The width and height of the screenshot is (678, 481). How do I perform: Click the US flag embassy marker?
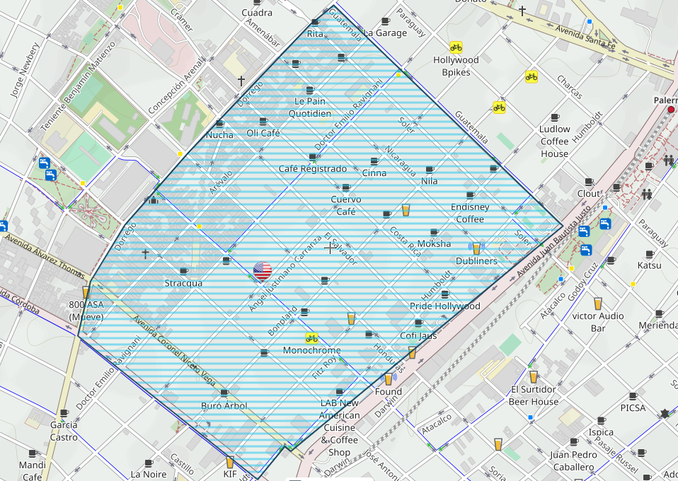coord(263,272)
